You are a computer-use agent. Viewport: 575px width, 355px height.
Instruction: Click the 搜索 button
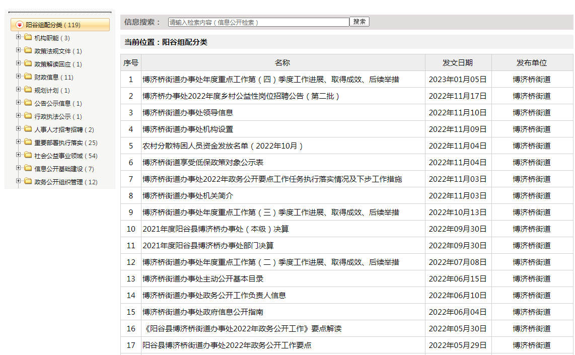point(360,22)
